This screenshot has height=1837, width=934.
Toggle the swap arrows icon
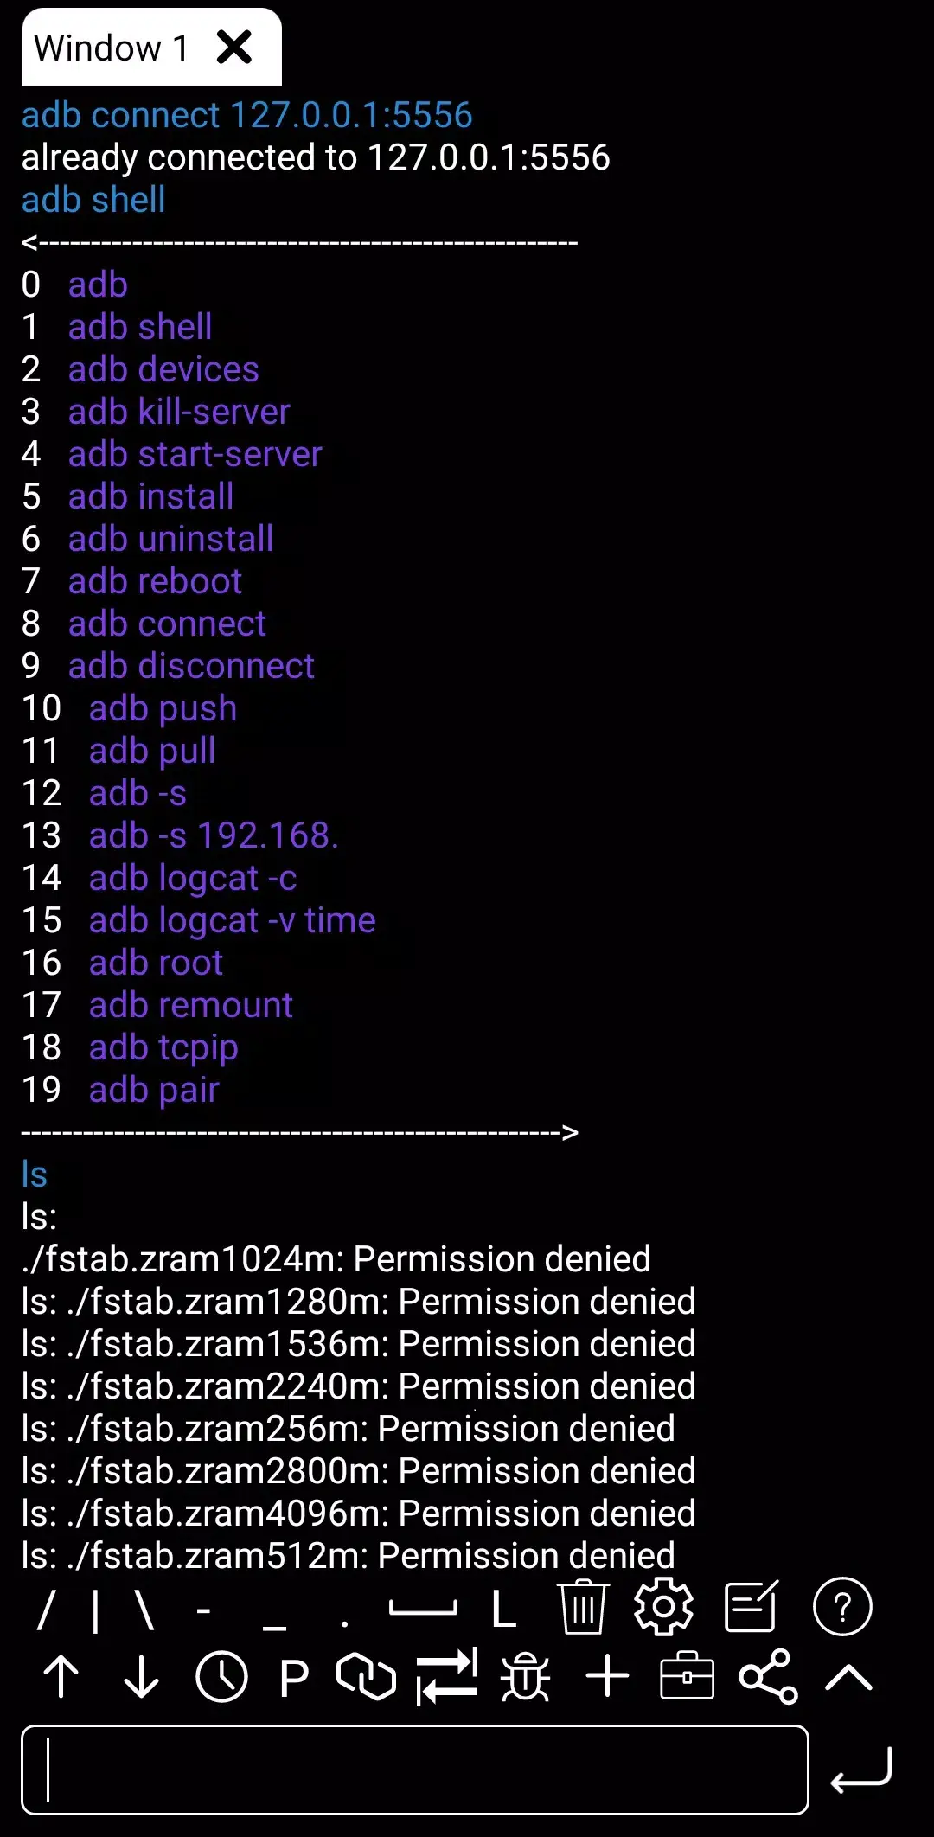click(x=446, y=1676)
